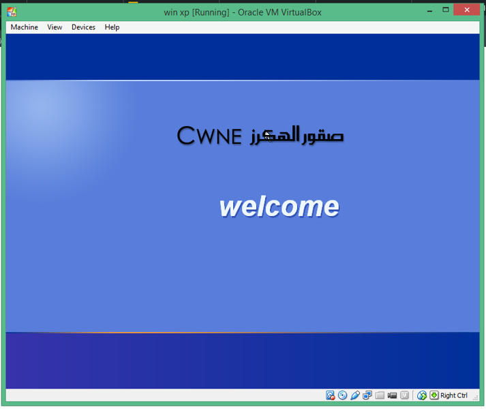This screenshot has width=486, height=409.
Task: Click the USB devices status icon
Action: coord(355,395)
